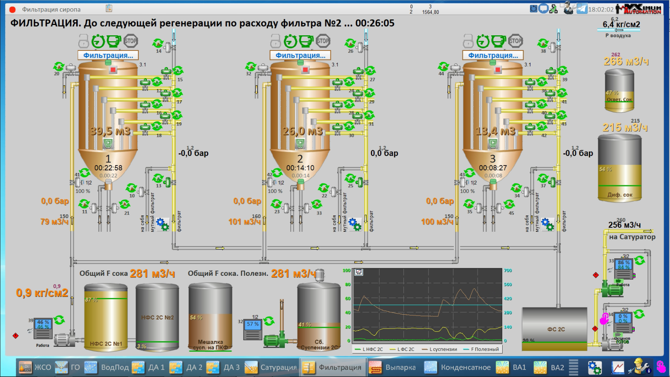This screenshot has width=670, height=377.
Task: Toggle auto mode on valve 14
Action: pos(158,43)
